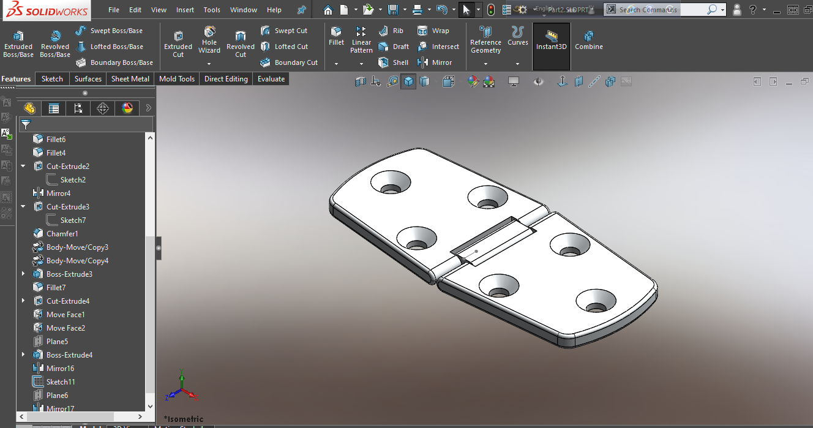Toggle the pin for the menu bar
The height and width of the screenshot is (428, 813).
point(301,10)
